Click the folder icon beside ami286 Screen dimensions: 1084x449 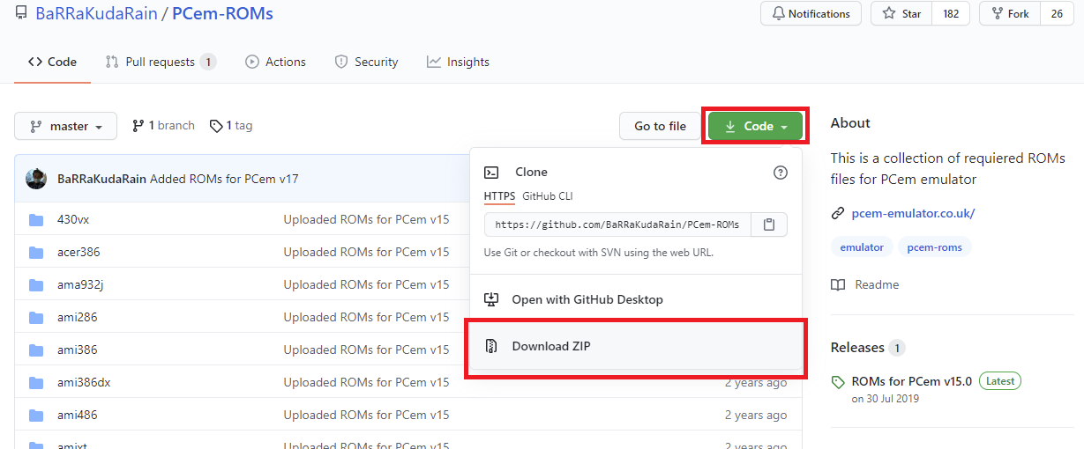coord(36,318)
